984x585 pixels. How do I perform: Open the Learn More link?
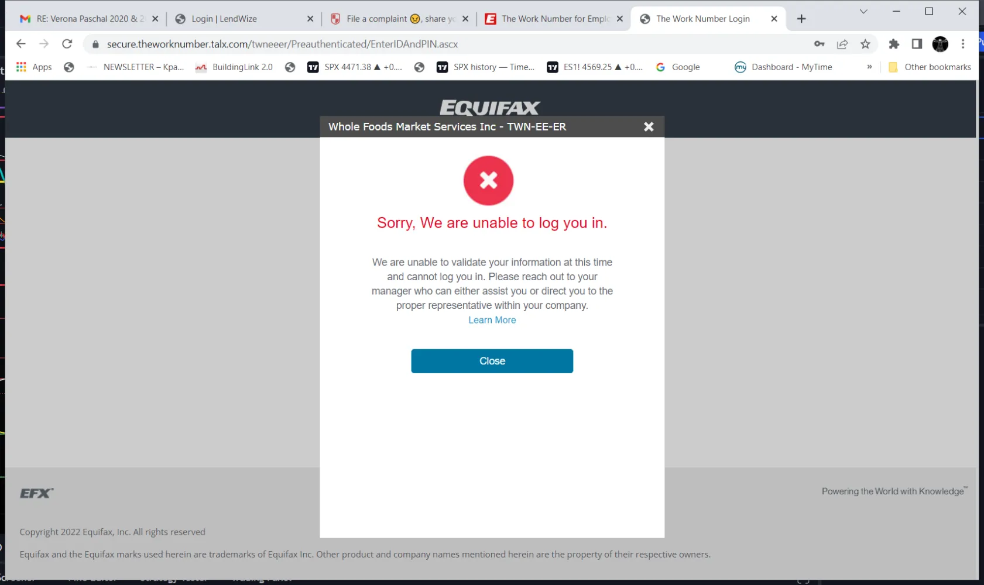click(x=492, y=320)
